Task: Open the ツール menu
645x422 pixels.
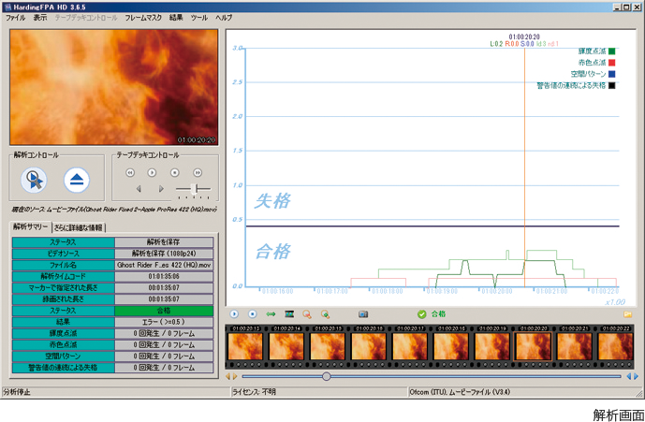Action: click(199, 18)
